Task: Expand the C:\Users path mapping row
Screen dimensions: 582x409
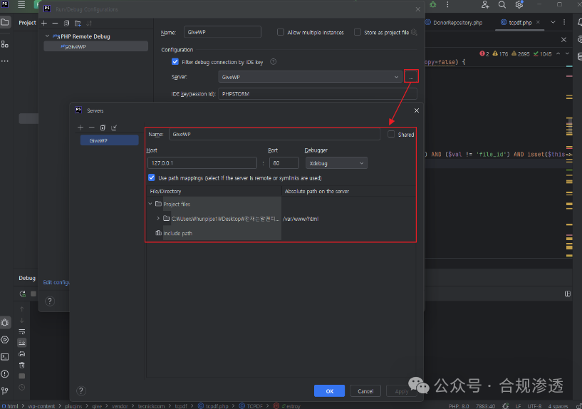Action: (x=158, y=218)
